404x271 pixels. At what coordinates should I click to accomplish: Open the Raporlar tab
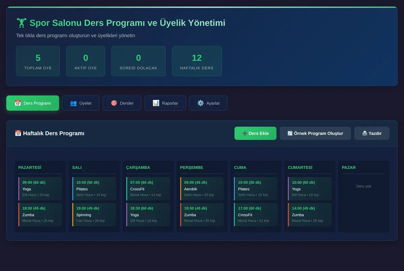point(165,103)
